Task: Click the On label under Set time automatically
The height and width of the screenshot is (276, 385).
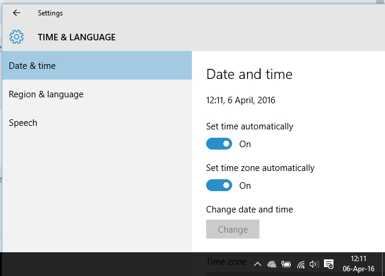Action: (245, 144)
